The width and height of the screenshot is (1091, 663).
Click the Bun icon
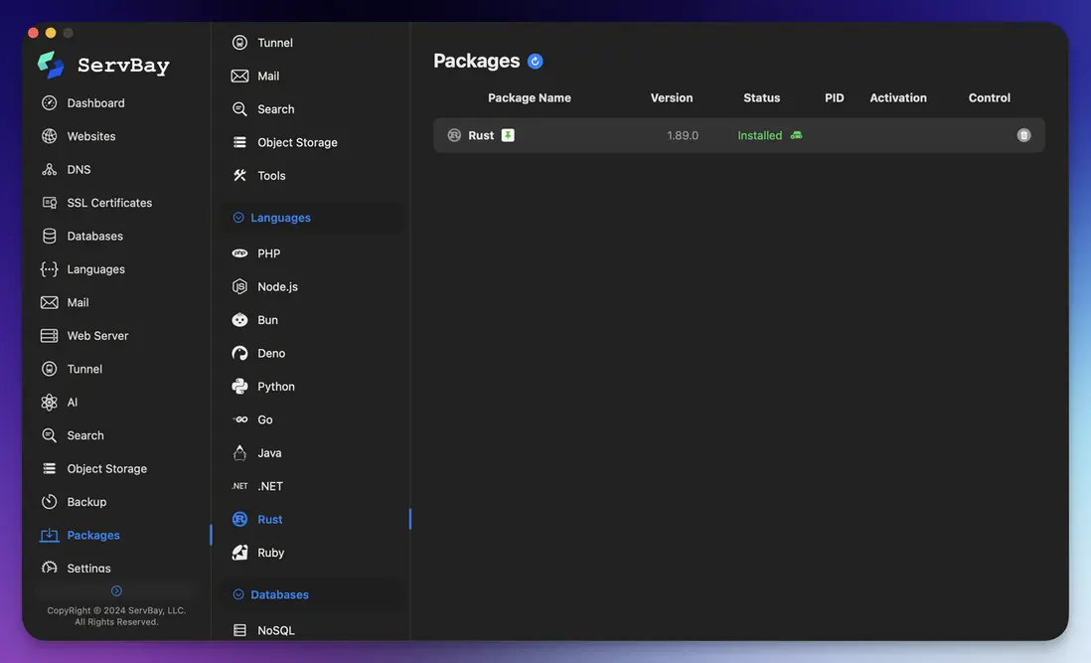[240, 320]
